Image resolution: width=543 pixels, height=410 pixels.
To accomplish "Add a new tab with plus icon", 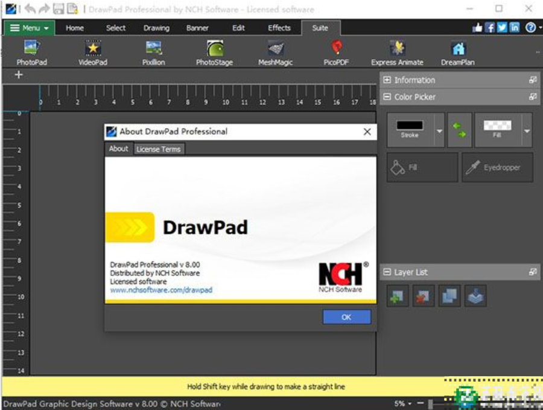I will pos(19,74).
